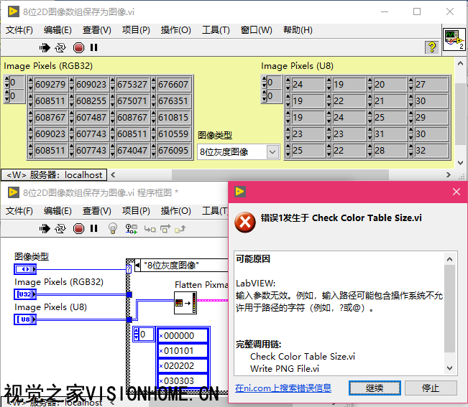Toggle Retain Wire Values in block diagram toolbar

click(x=131, y=228)
